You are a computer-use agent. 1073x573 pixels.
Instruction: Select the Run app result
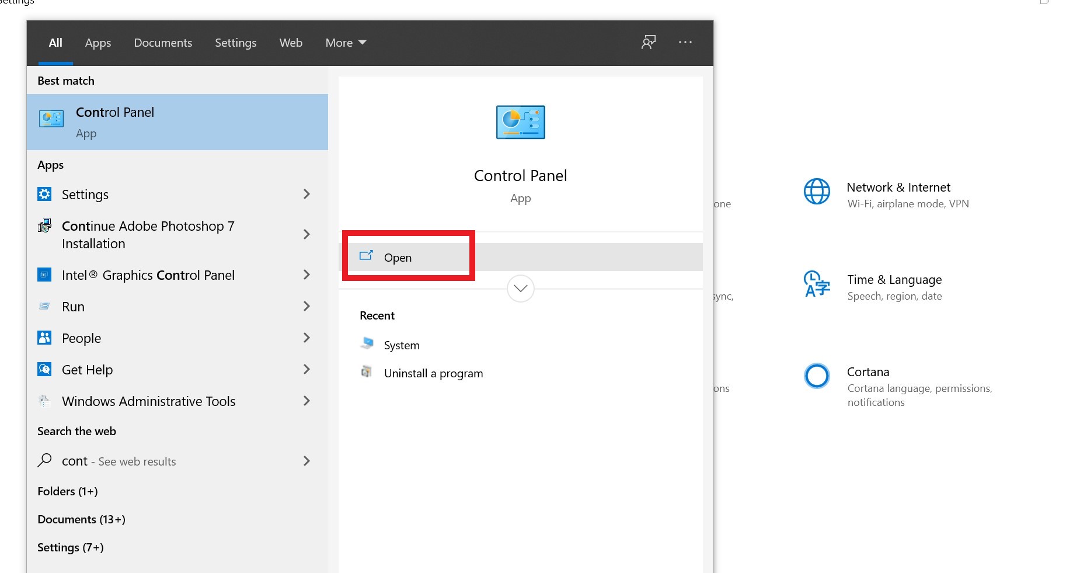tap(177, 306)
